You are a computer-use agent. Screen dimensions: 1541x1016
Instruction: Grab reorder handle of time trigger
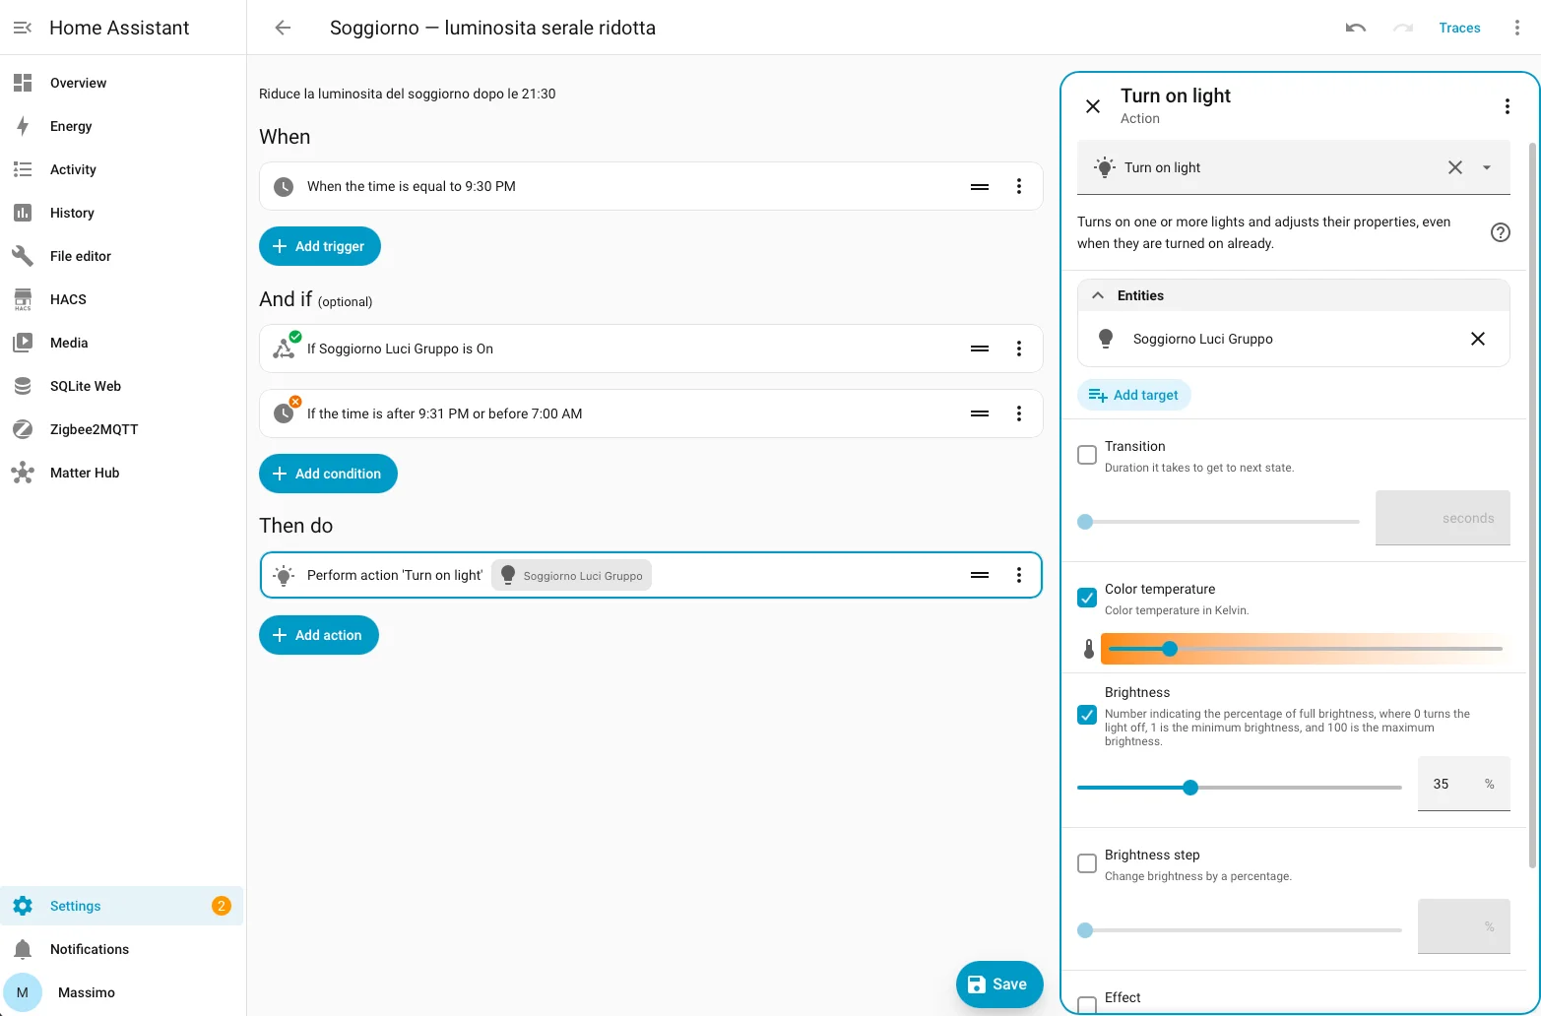980,186
